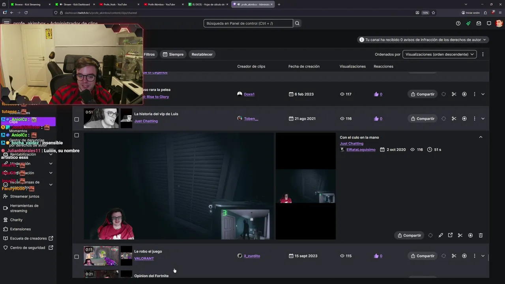Open Charity in sidebar
505x284 pixels.
[x=16, y=220]
